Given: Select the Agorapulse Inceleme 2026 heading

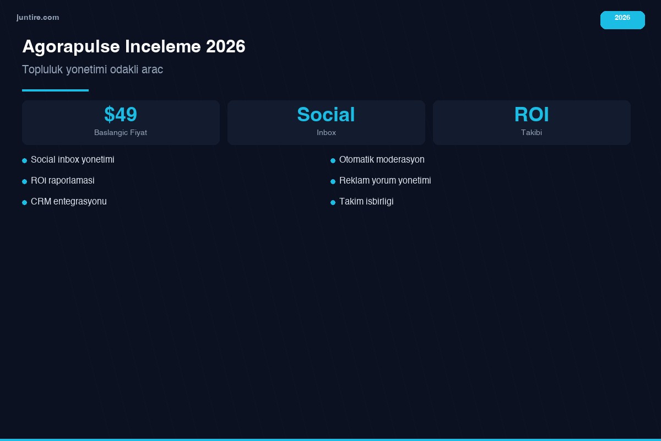Looking at the screenshot, I should pos(134,47).
